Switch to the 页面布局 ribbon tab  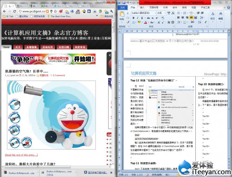[x=154, y=7]
